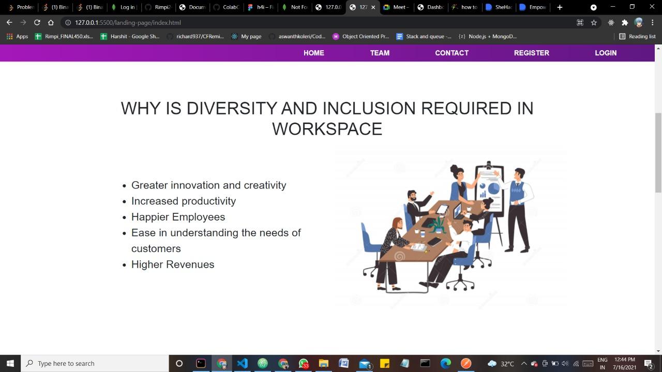Open Cortana circle icon on taskbar
Viewport: 662px width, 372px height.
coord(179,363)
